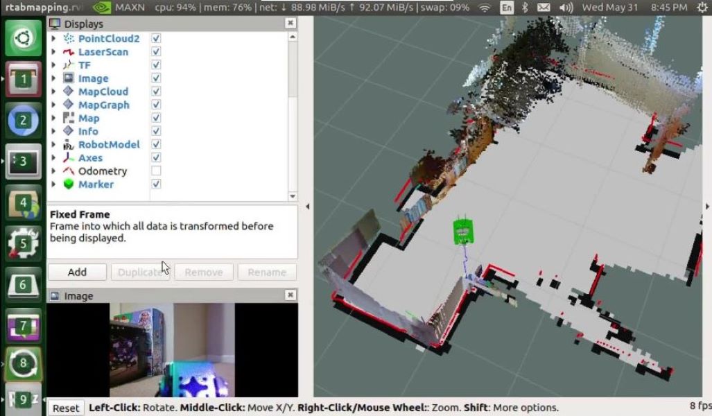Image resolution: width=712 pixels, height=416 pixels.
Task: Click the PointCloud2 display icon
Action: [69, 39]
